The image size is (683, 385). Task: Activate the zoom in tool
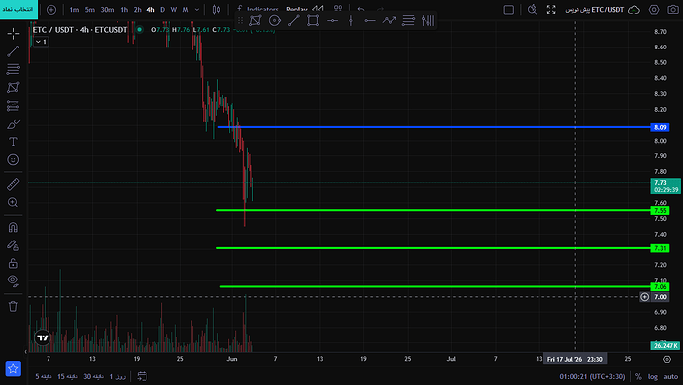pyautogui.click(x=13, y=203)
